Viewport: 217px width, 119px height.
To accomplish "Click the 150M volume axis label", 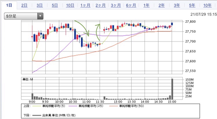I will (190, 80).
